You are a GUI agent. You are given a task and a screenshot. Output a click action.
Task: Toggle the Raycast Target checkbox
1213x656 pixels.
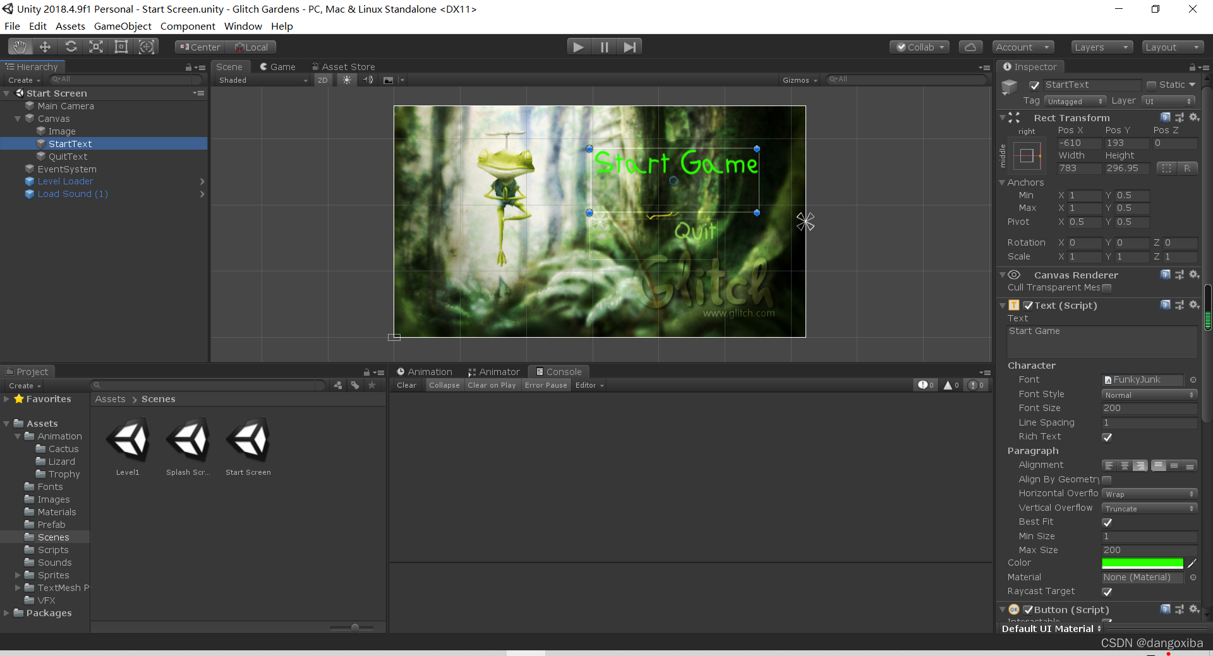(1107, 592)
